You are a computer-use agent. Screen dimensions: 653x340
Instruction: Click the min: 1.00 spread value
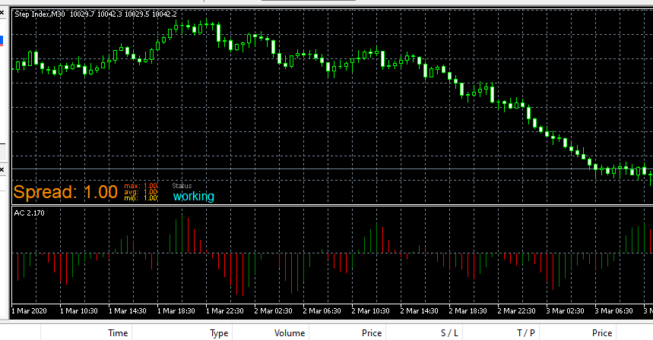pyautogui.click(x=141, y=198)
